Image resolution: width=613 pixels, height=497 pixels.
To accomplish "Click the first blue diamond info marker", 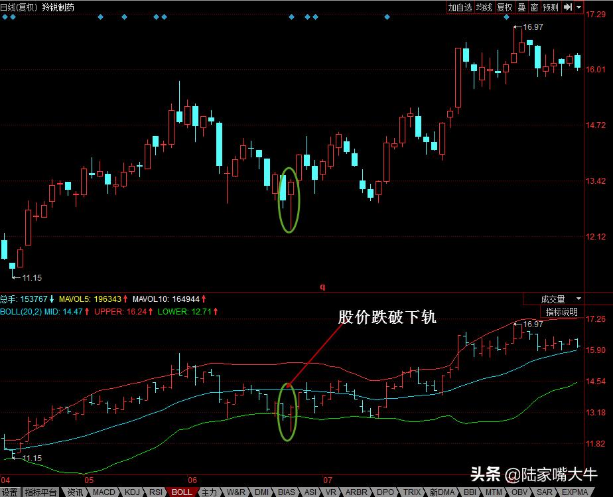I will [5, 17].
